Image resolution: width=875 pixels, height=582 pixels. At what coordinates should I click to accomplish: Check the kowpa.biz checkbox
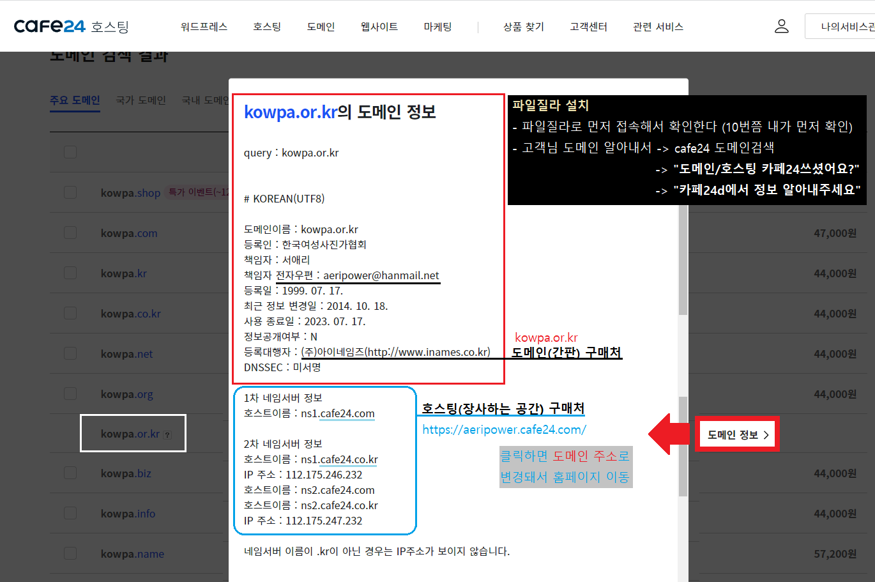[x=70, y=473]
